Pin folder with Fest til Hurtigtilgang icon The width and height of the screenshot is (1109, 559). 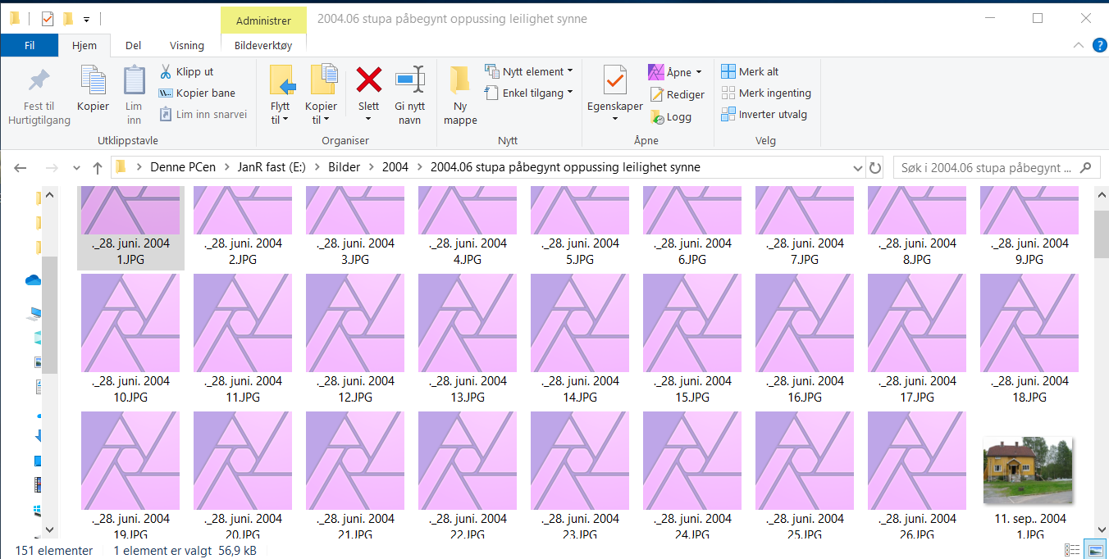coord(39,97)
